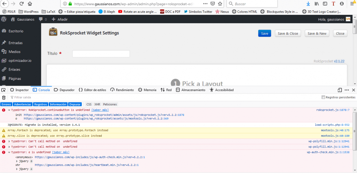357x174 pixels.
Task: Click the Save & New button
Action: coord(317,33)
